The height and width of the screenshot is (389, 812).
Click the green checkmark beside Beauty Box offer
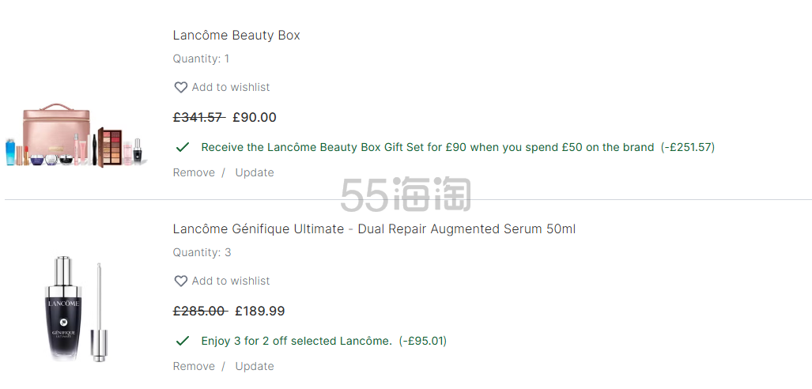coord(183,147)
